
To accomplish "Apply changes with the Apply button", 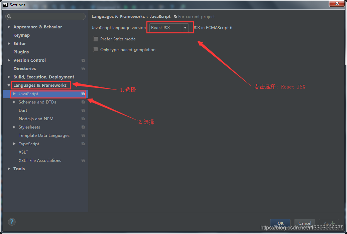I will click(329, 224).
